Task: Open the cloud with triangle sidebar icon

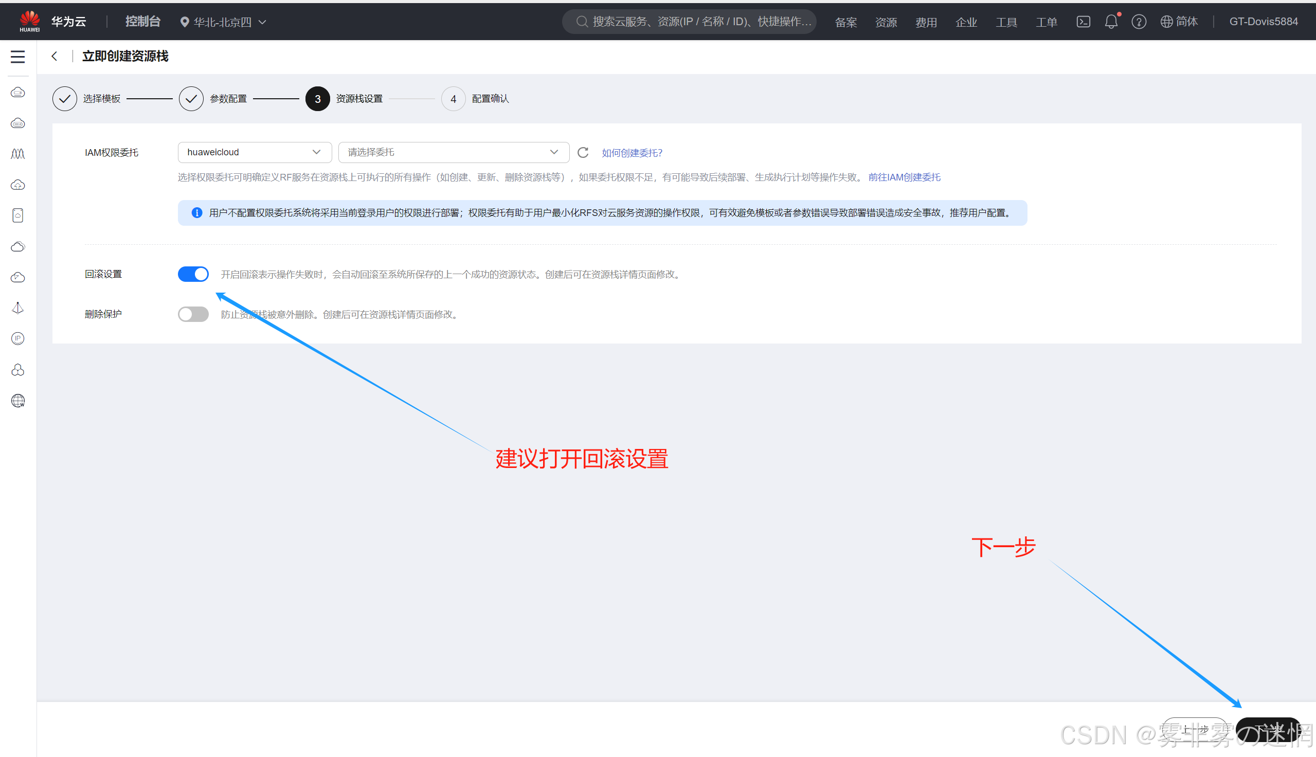Action: coord(17,277)
